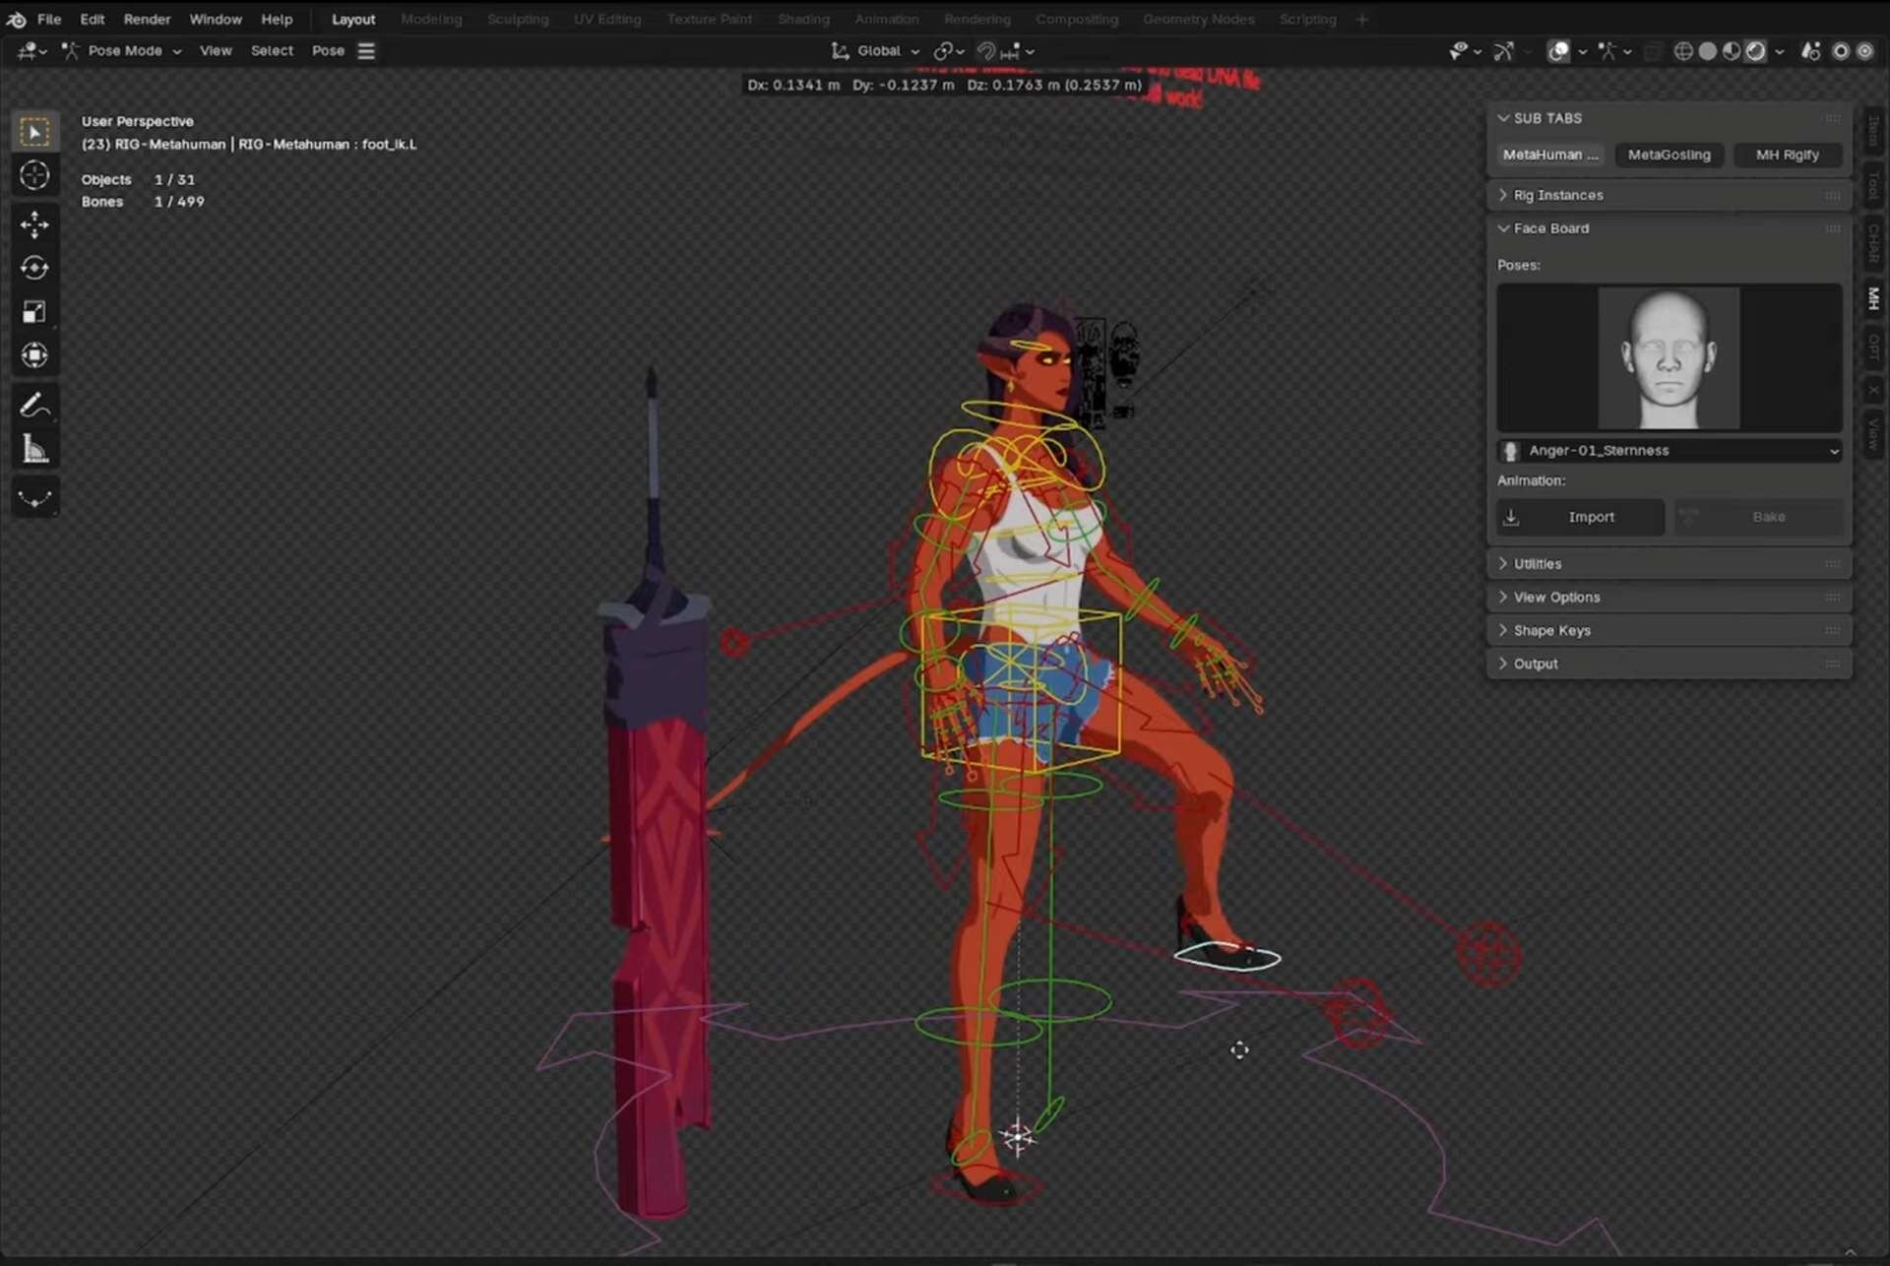Expand the Shape Keys panel
Viewport: 1890px width, 1266px height.
click(1551, 630)
